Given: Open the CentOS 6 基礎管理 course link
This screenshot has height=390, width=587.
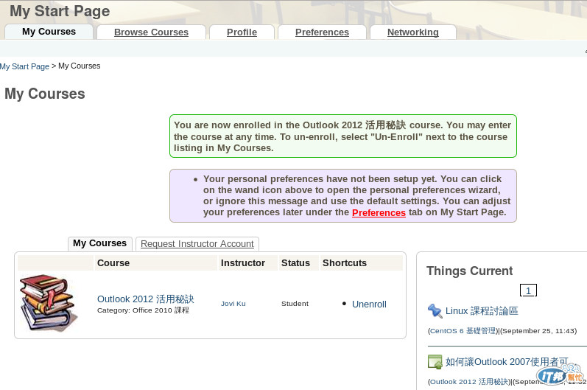Looking at the screenshot, I should pos(463,331).
